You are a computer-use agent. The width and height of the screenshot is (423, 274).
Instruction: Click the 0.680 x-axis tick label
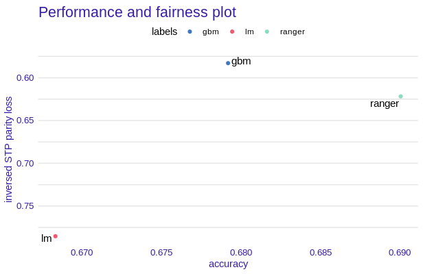(x=241, y=252)
